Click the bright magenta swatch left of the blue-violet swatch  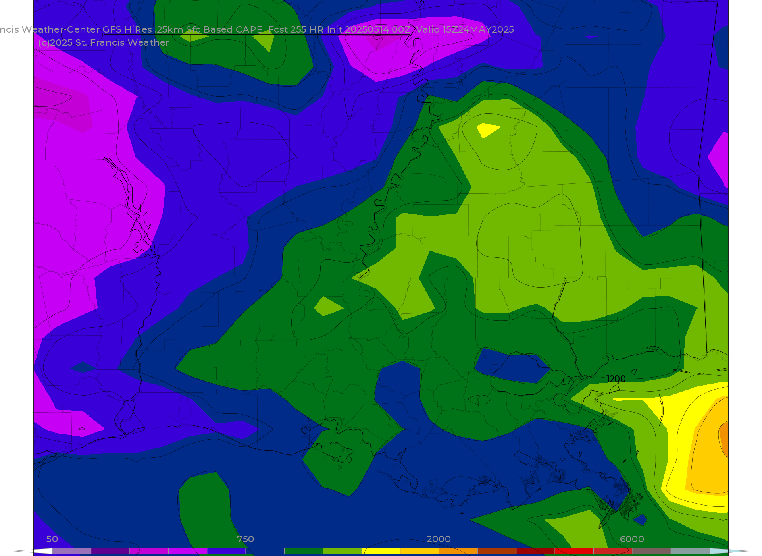pyautogui.click(x=188, y=551)
